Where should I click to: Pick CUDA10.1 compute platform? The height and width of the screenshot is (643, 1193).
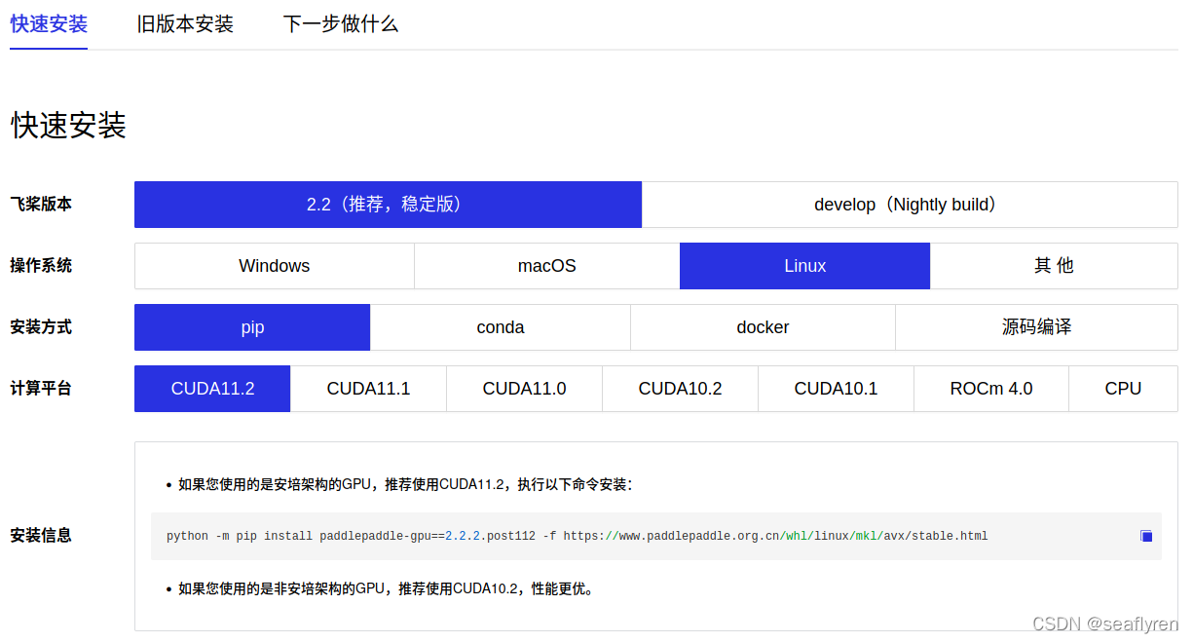click(836, 389)
